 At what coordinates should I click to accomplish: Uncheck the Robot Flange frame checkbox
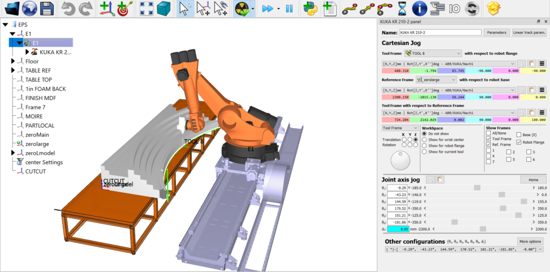pos(519,142)
